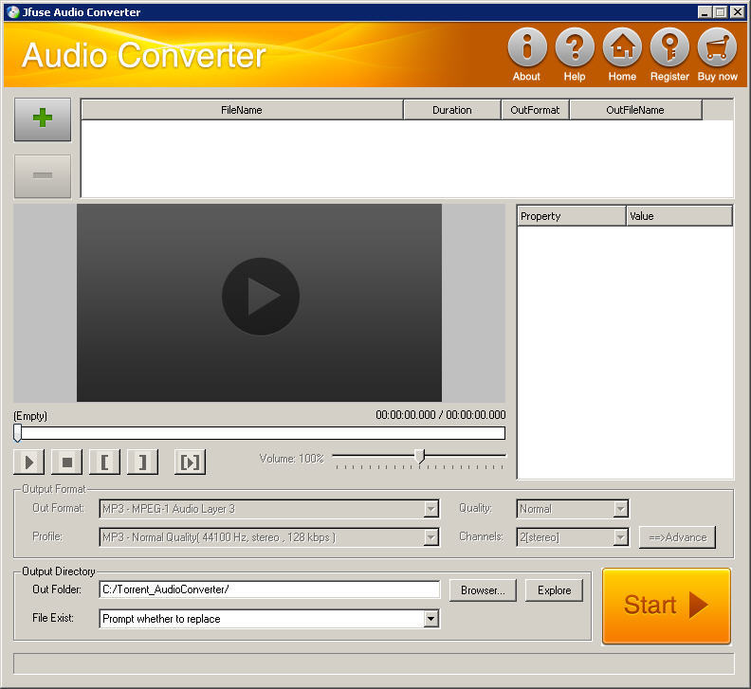
Task: Click the (Empty) track label
Action: (x=30, y=416)
